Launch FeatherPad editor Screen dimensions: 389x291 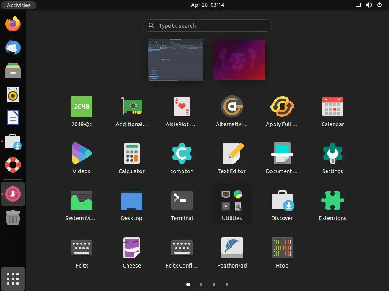click(x=232, y=253)
